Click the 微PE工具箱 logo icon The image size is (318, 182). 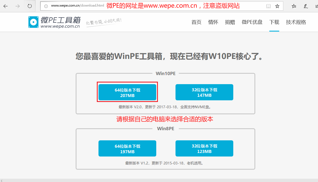33,22
